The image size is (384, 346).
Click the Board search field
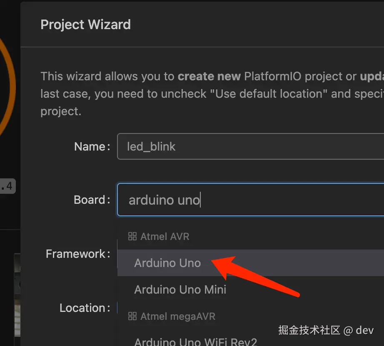tap(250, 200)
